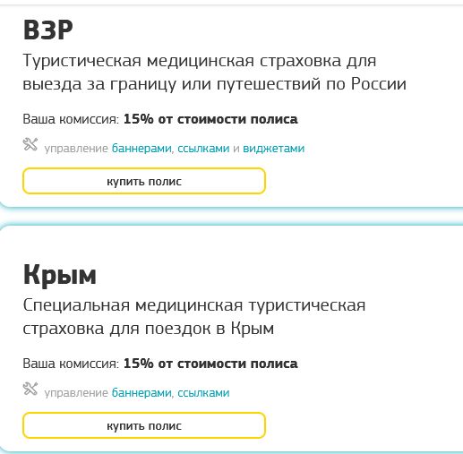Open the виджетами management link

(x=273, y=148)
